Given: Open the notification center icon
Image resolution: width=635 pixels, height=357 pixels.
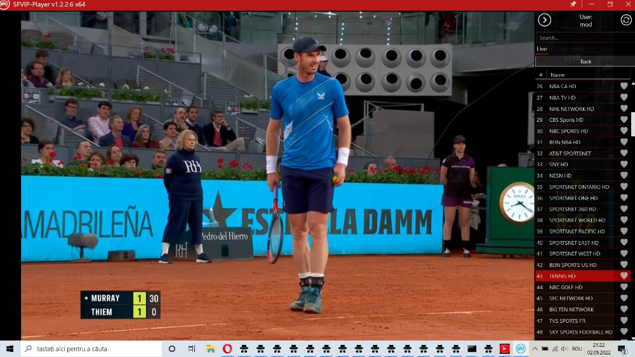Looking at the screenshot, I should click(622, 349).
